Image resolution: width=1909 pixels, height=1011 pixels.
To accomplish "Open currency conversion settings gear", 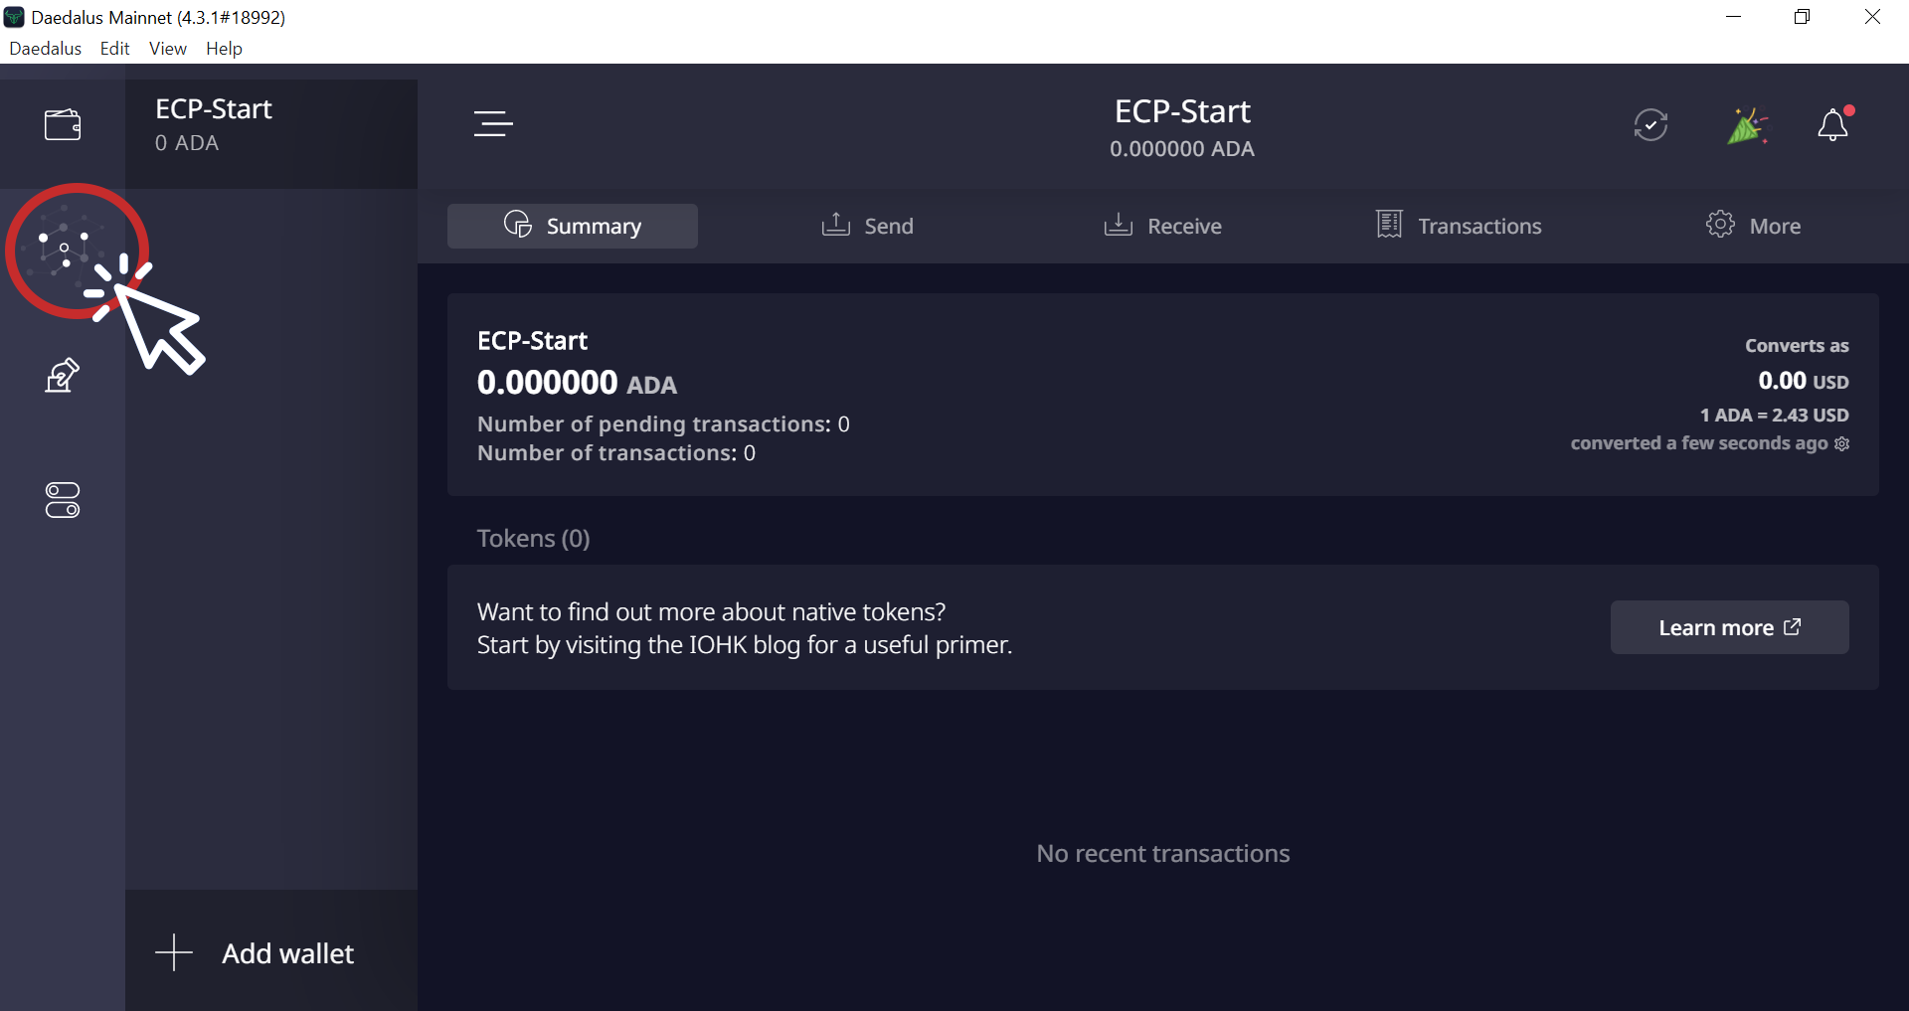I will point(1842,444).
